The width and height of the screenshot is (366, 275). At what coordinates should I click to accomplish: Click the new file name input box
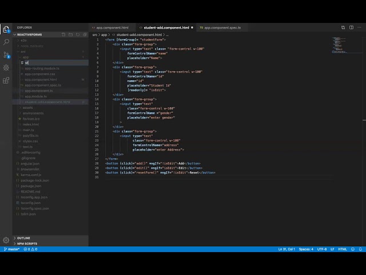pos(57,62)
